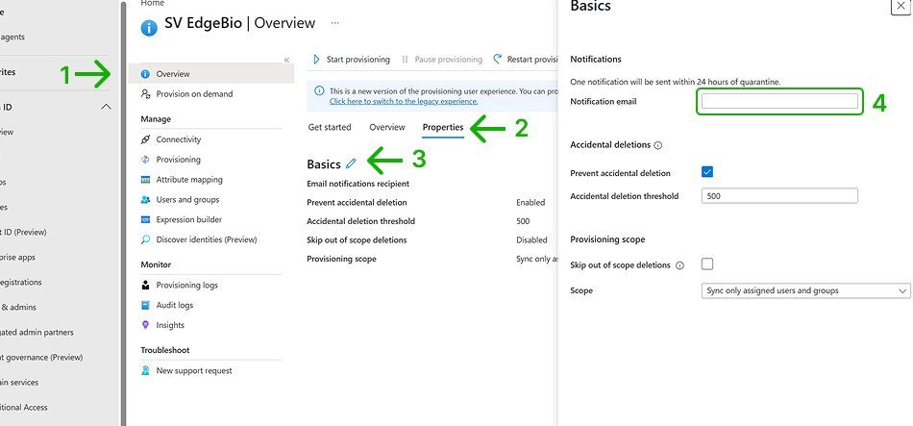Click the Users and groups icon

click(145, 199)
